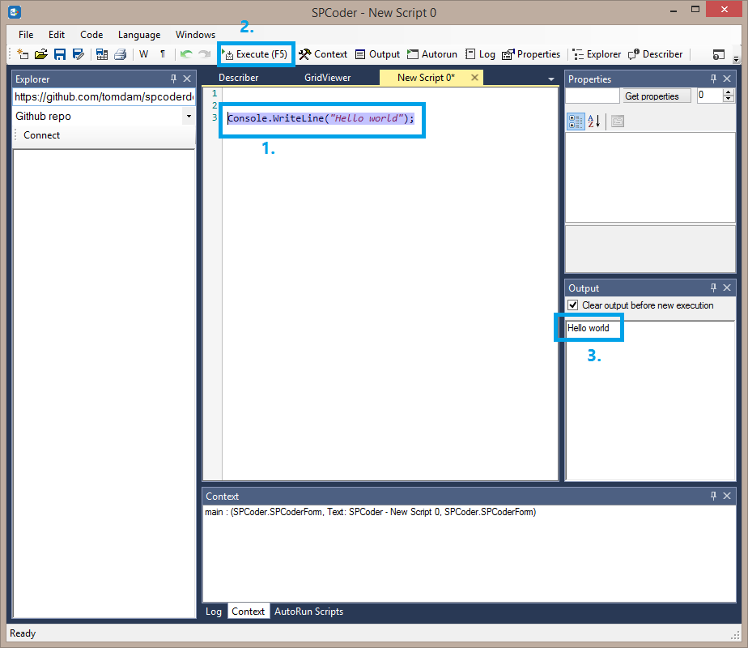
Task: Open the Context toolbar item
Action: (x=324, y=54)
